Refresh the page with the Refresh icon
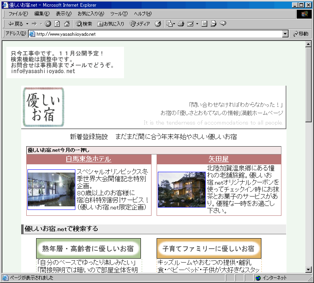The height and width of the screenshot is (283, 314). pyautogui.click(x=57, y=24)
